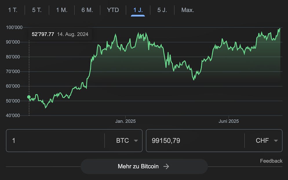288x180 pixels.
Task: Display the Max. chart range
Action: [187, 10]
